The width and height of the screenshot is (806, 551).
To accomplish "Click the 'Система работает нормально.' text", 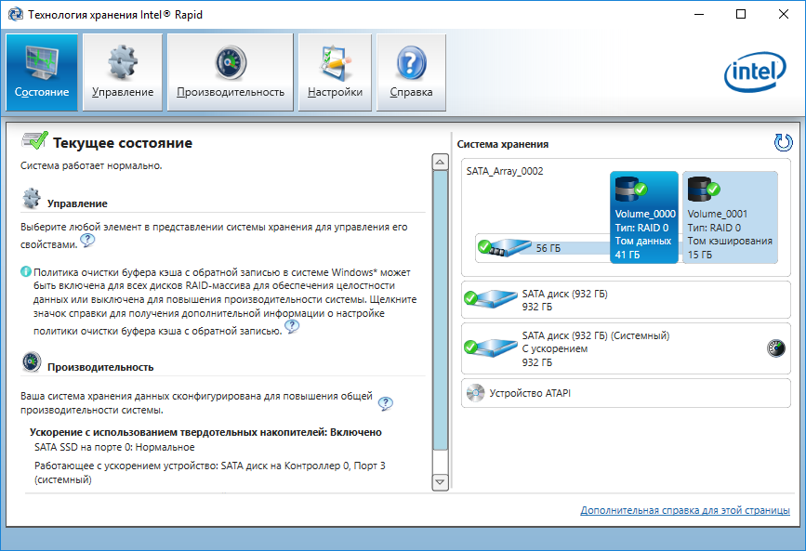I will click(91, 165).
